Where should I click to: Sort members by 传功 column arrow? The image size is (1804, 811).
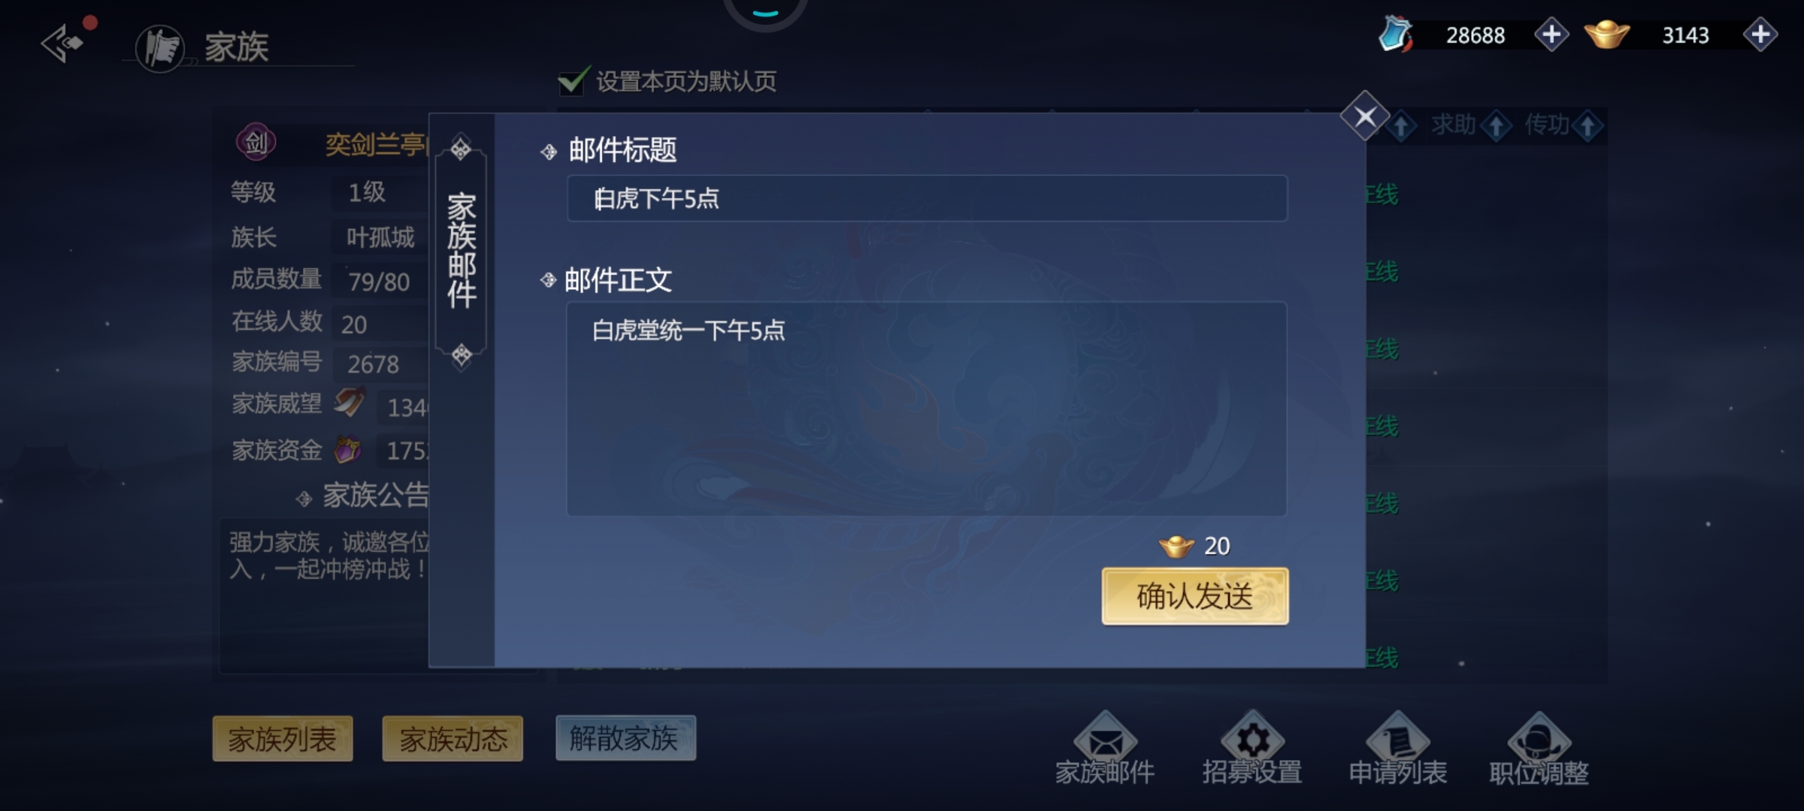point(1588,126)
